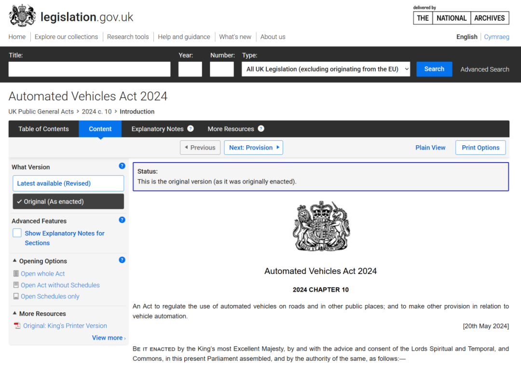This screenshot has height=372, width=521.
Task: Click help icon beside More Resources tab
Action: [261, 129]
